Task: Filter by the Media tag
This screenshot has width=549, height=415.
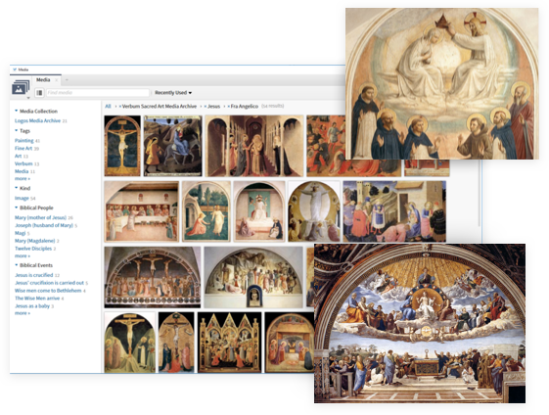Action: click(22, 171)
